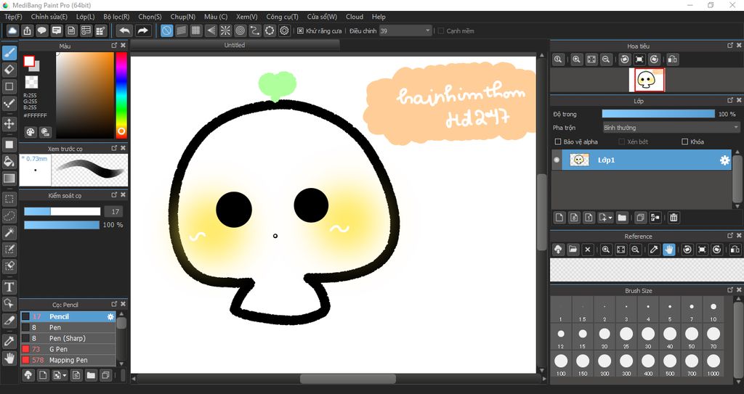
Task: Toggle the Khử răng cưa checkbox
Action: tap(300, 30)
